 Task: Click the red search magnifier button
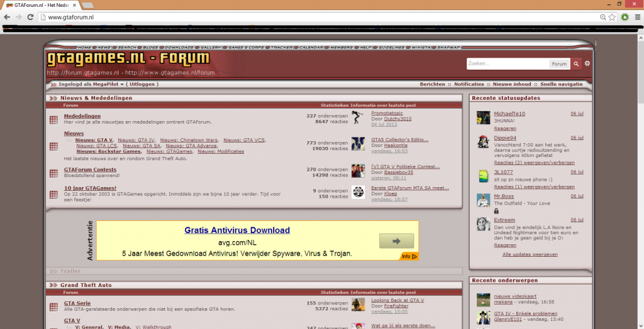[x=576, y=63]
